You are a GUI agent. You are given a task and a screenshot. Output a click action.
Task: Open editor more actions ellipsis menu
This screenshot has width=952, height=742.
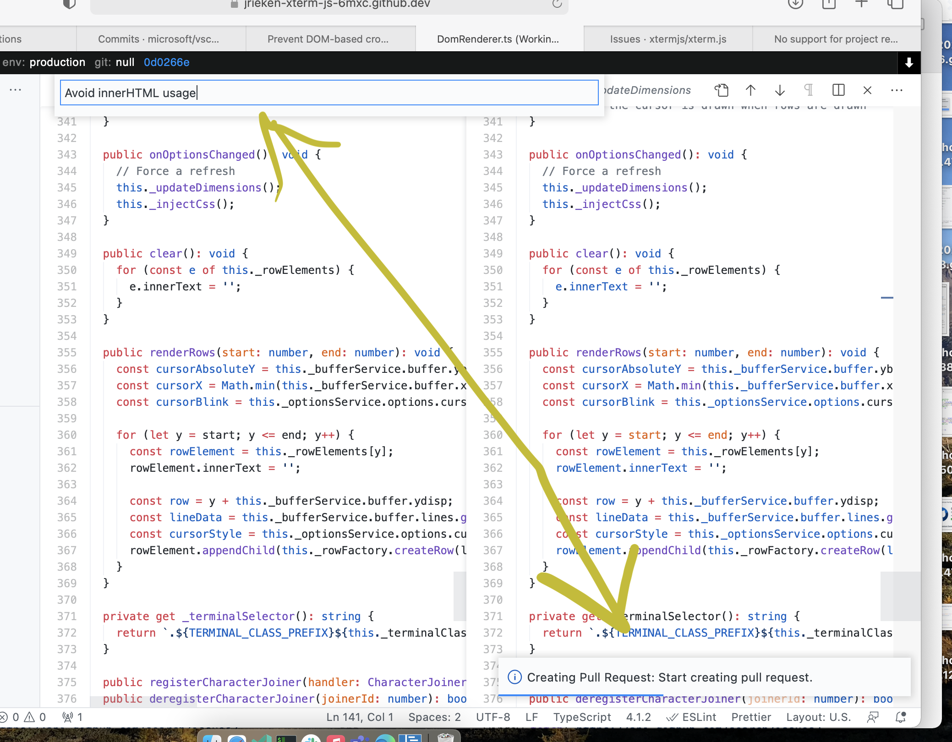897,90
